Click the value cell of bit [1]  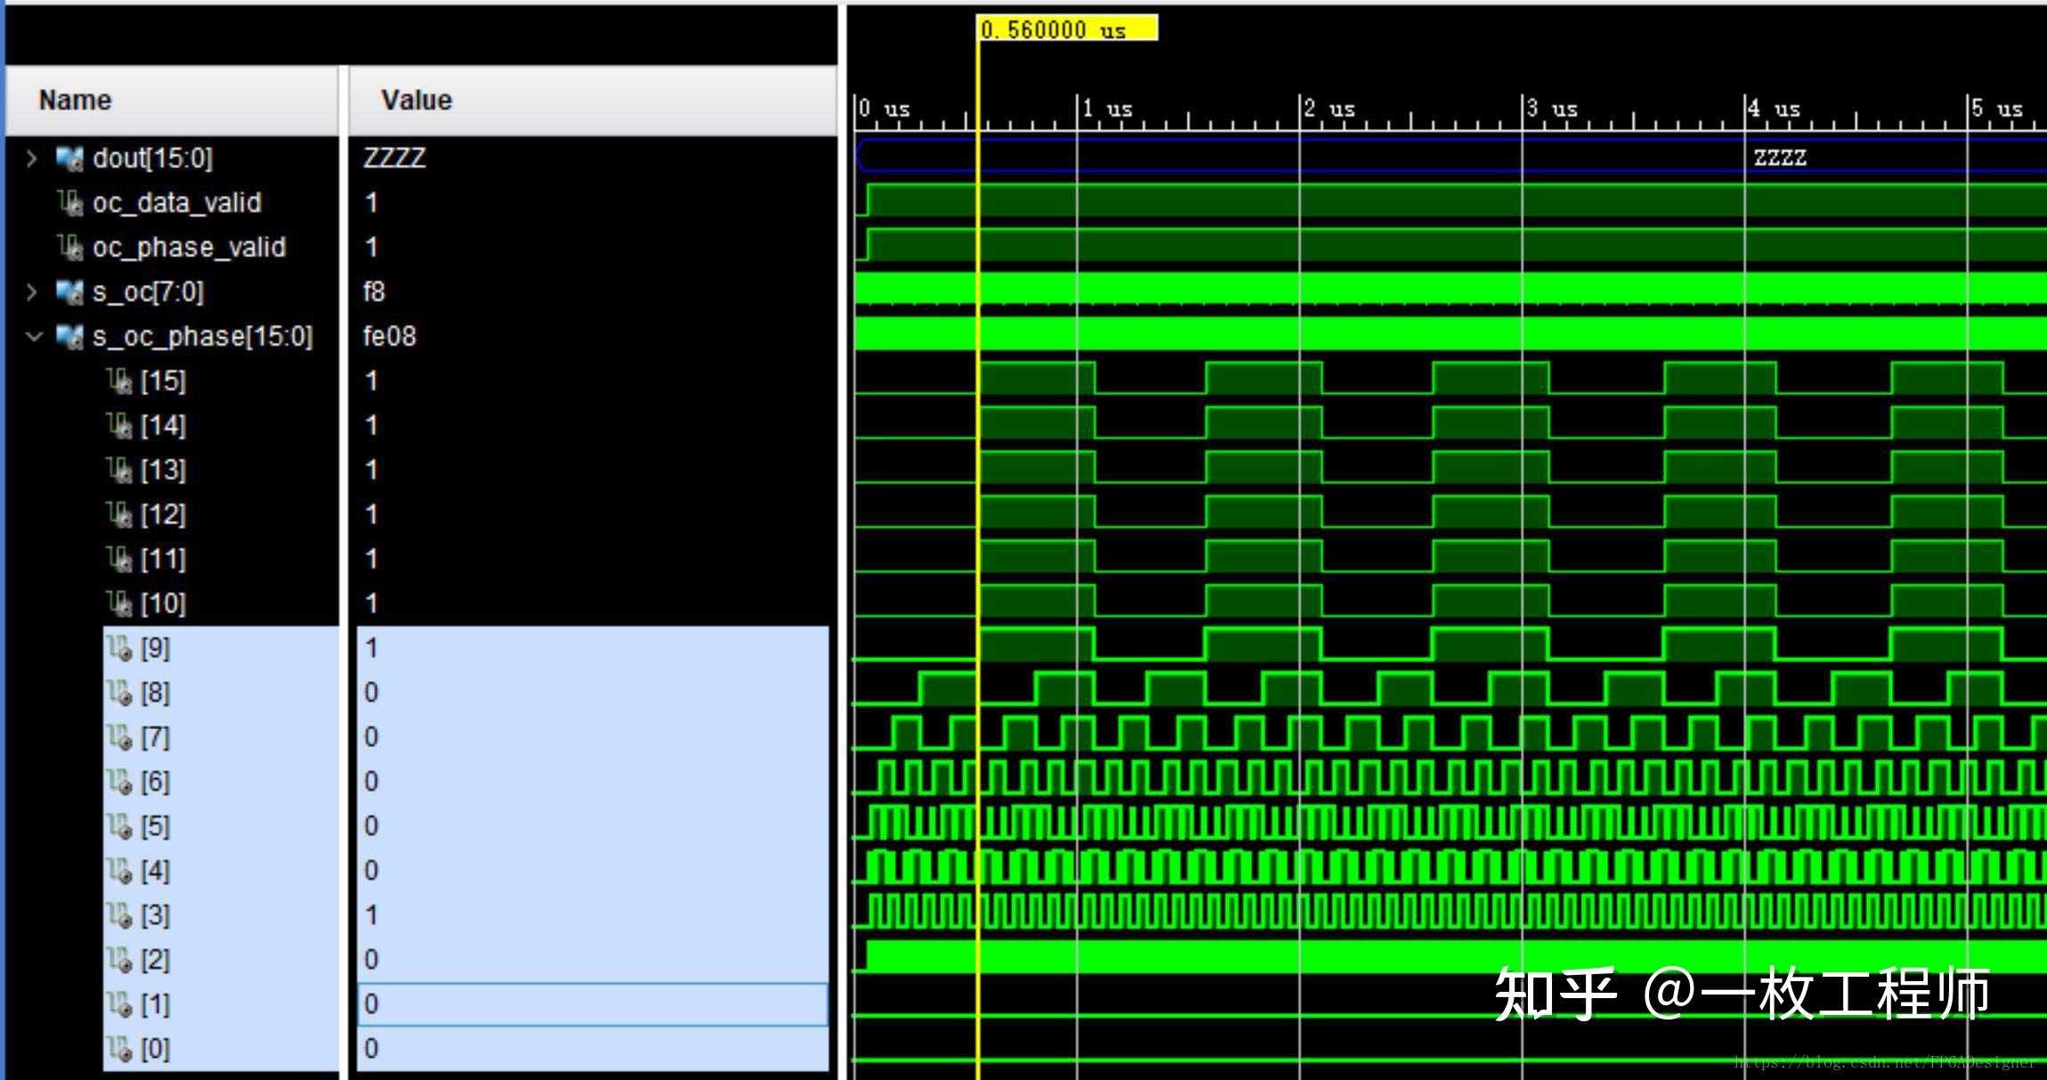[x=591, y=1004]
